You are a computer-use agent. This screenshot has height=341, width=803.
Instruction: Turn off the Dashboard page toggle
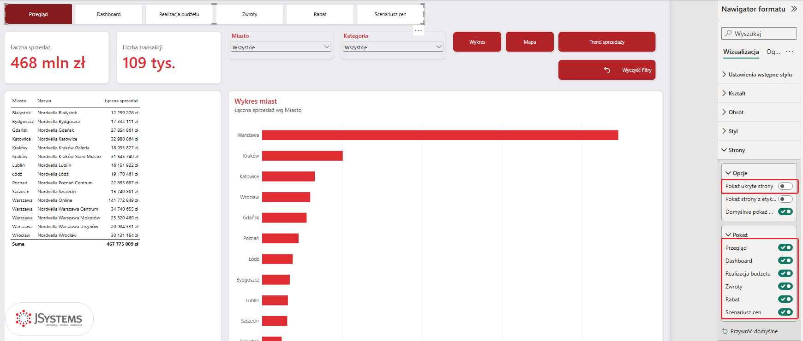(785, 261)
